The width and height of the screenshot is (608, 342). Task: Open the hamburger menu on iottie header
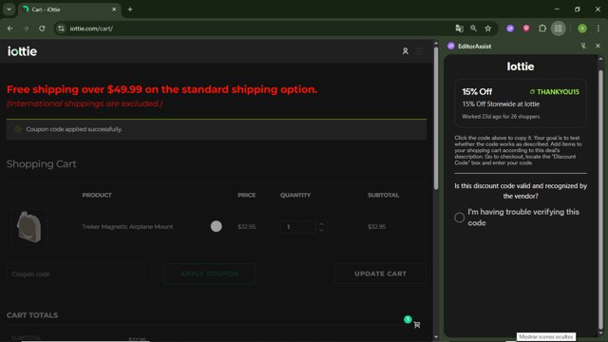coord(420,51)
